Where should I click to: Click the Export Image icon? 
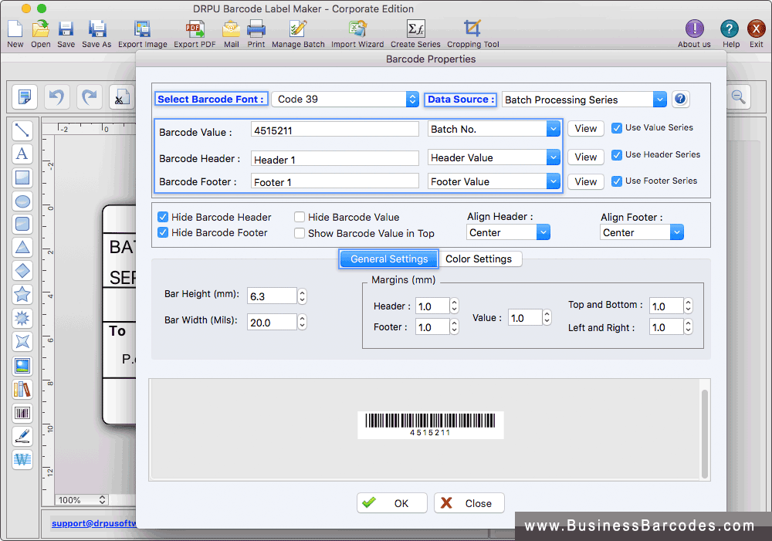point(142,29)
